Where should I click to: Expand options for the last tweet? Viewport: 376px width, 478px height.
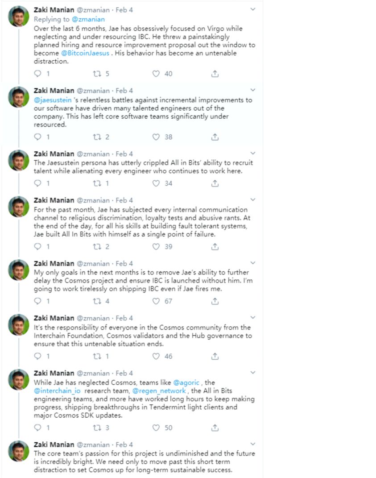point(252,444)
